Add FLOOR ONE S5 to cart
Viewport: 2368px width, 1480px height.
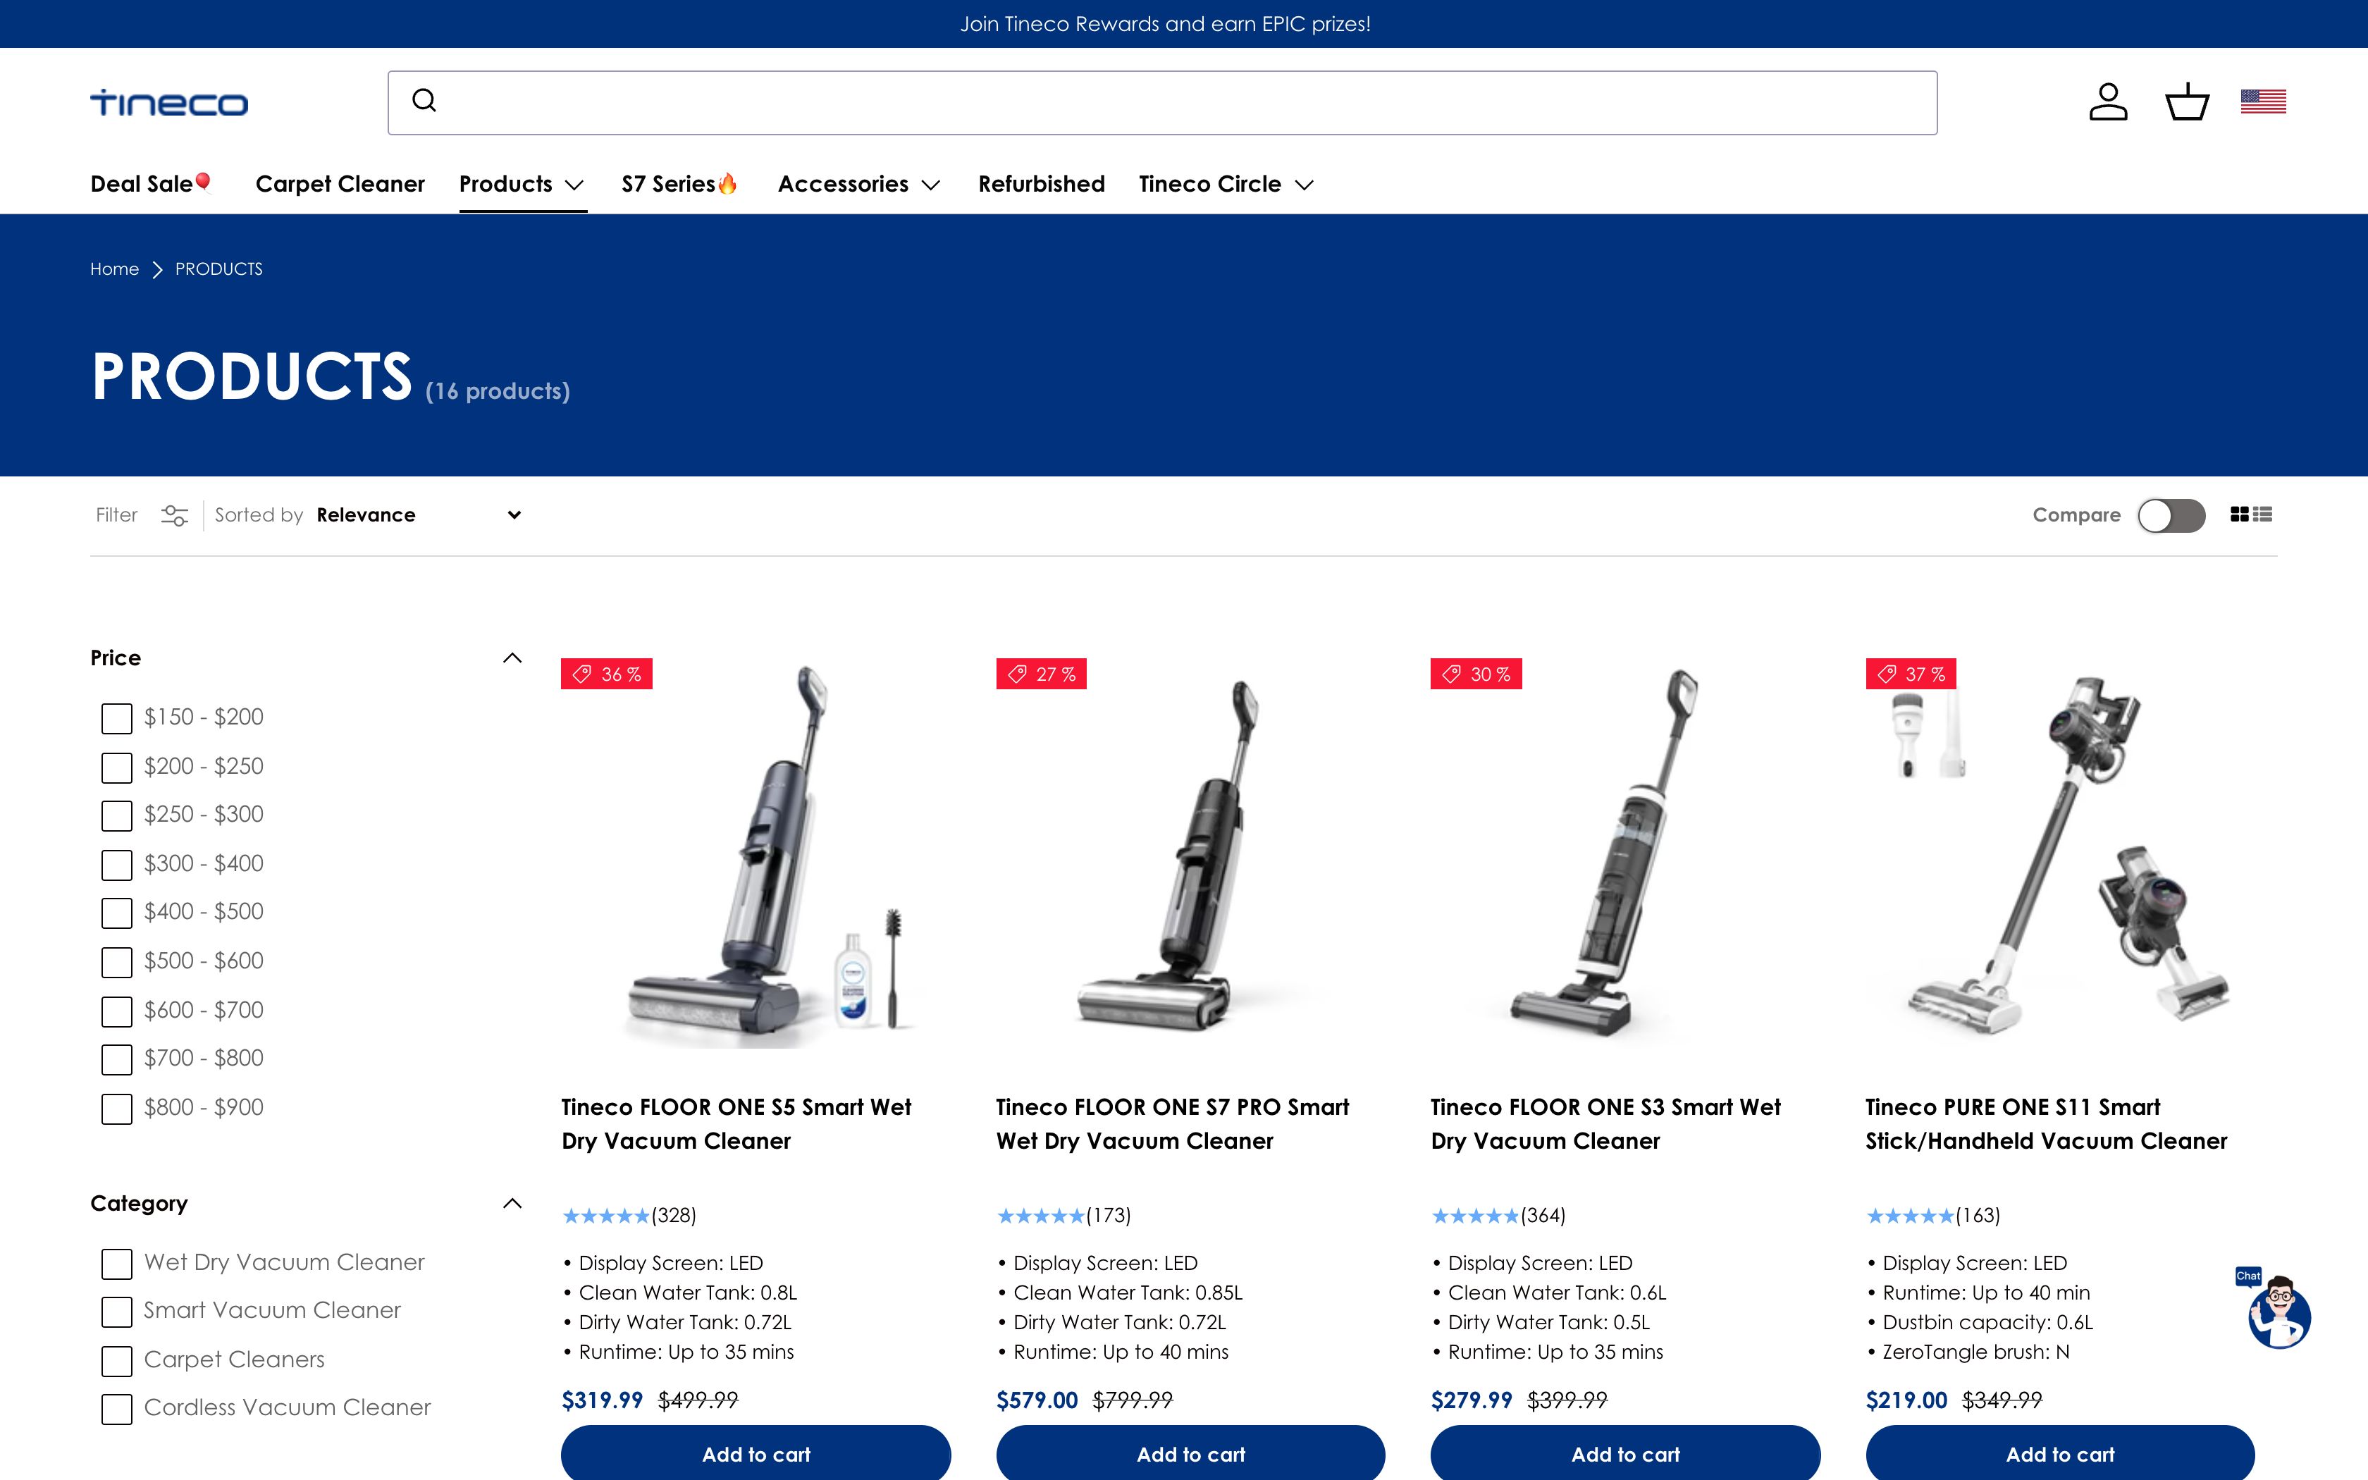click(756, 1453)
